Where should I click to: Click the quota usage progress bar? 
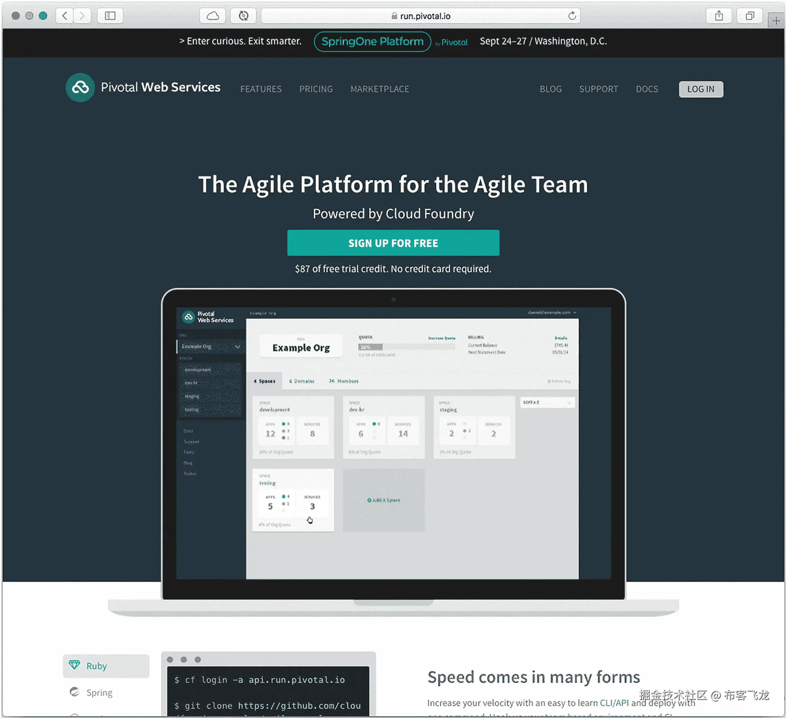coord(407,347)
